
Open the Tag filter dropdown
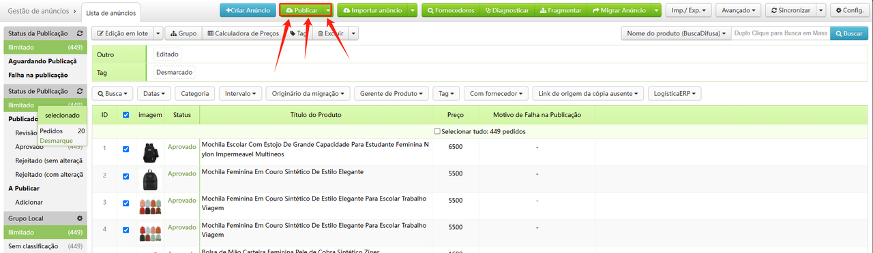(447, 93)
